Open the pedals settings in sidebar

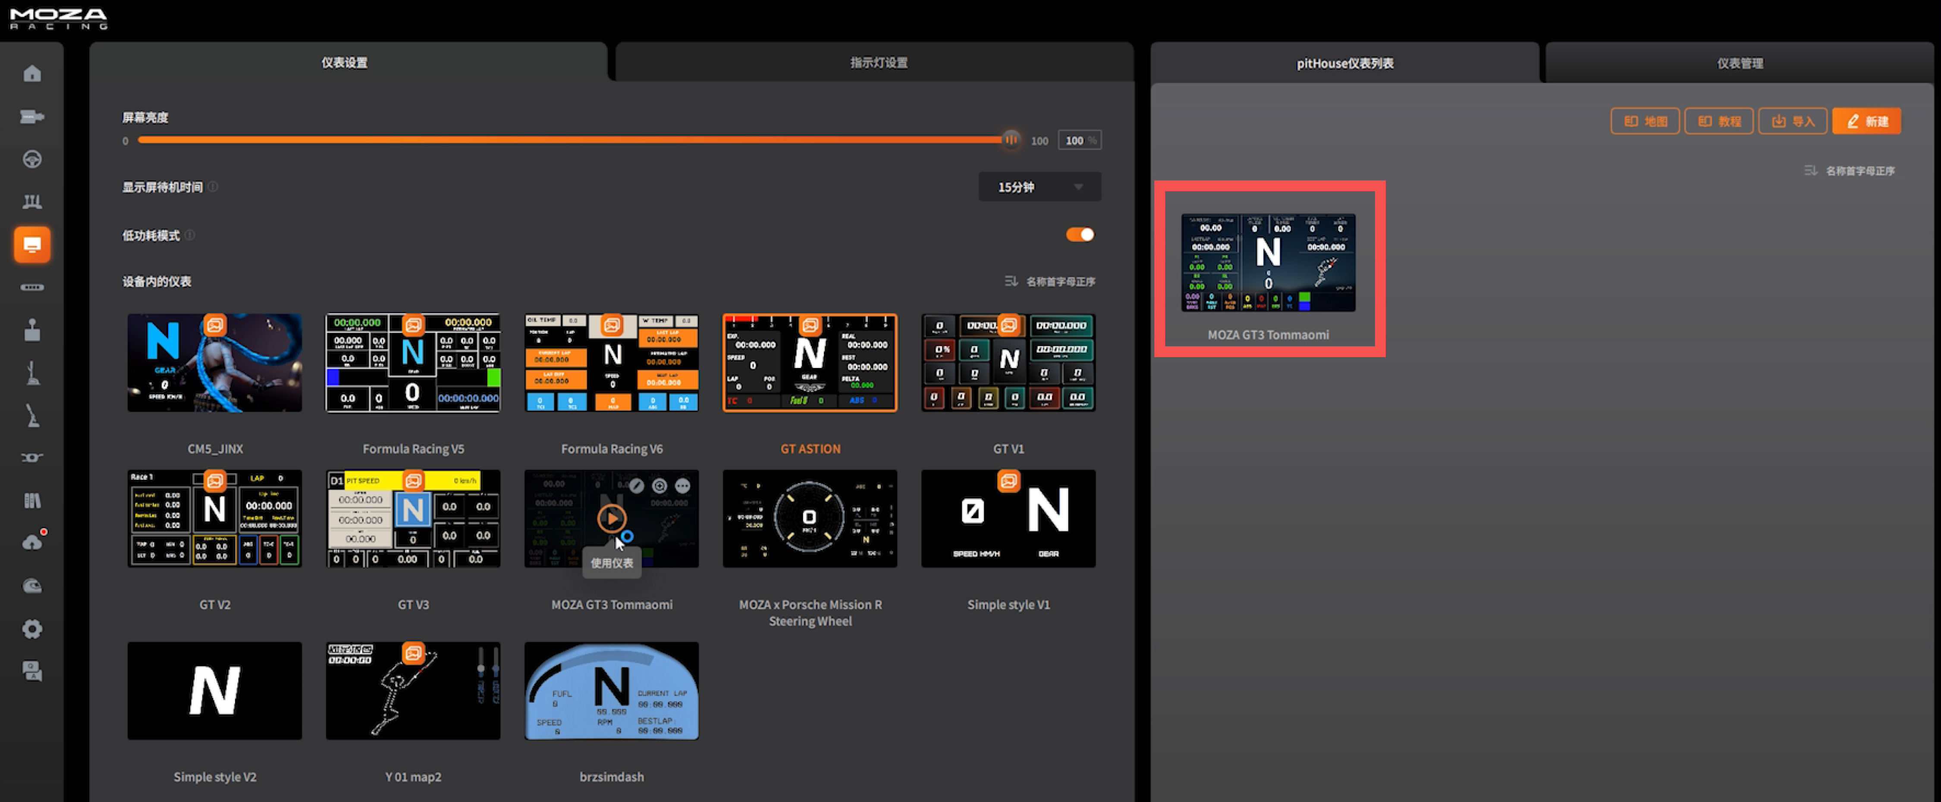[31, 202]
